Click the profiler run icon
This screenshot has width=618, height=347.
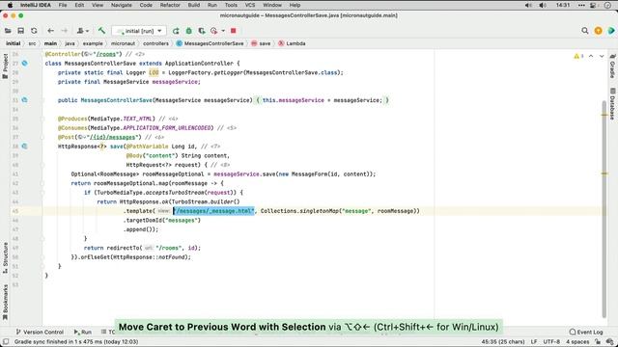tap(214, 31)
